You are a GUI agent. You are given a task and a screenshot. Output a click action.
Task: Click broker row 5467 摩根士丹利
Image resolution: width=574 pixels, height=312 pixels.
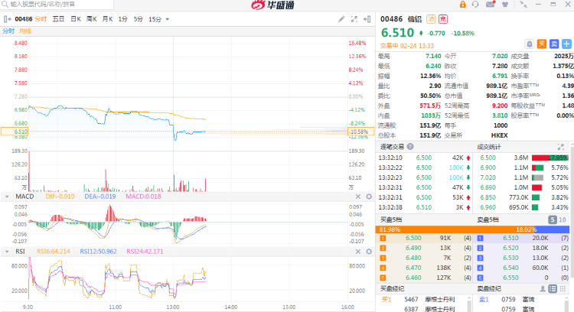[x=425, y=300]
